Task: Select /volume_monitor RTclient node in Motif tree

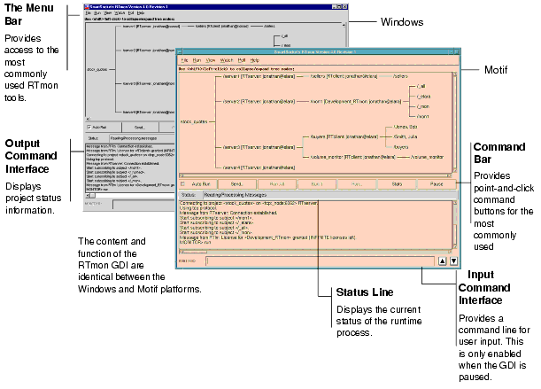Action: 352,157
